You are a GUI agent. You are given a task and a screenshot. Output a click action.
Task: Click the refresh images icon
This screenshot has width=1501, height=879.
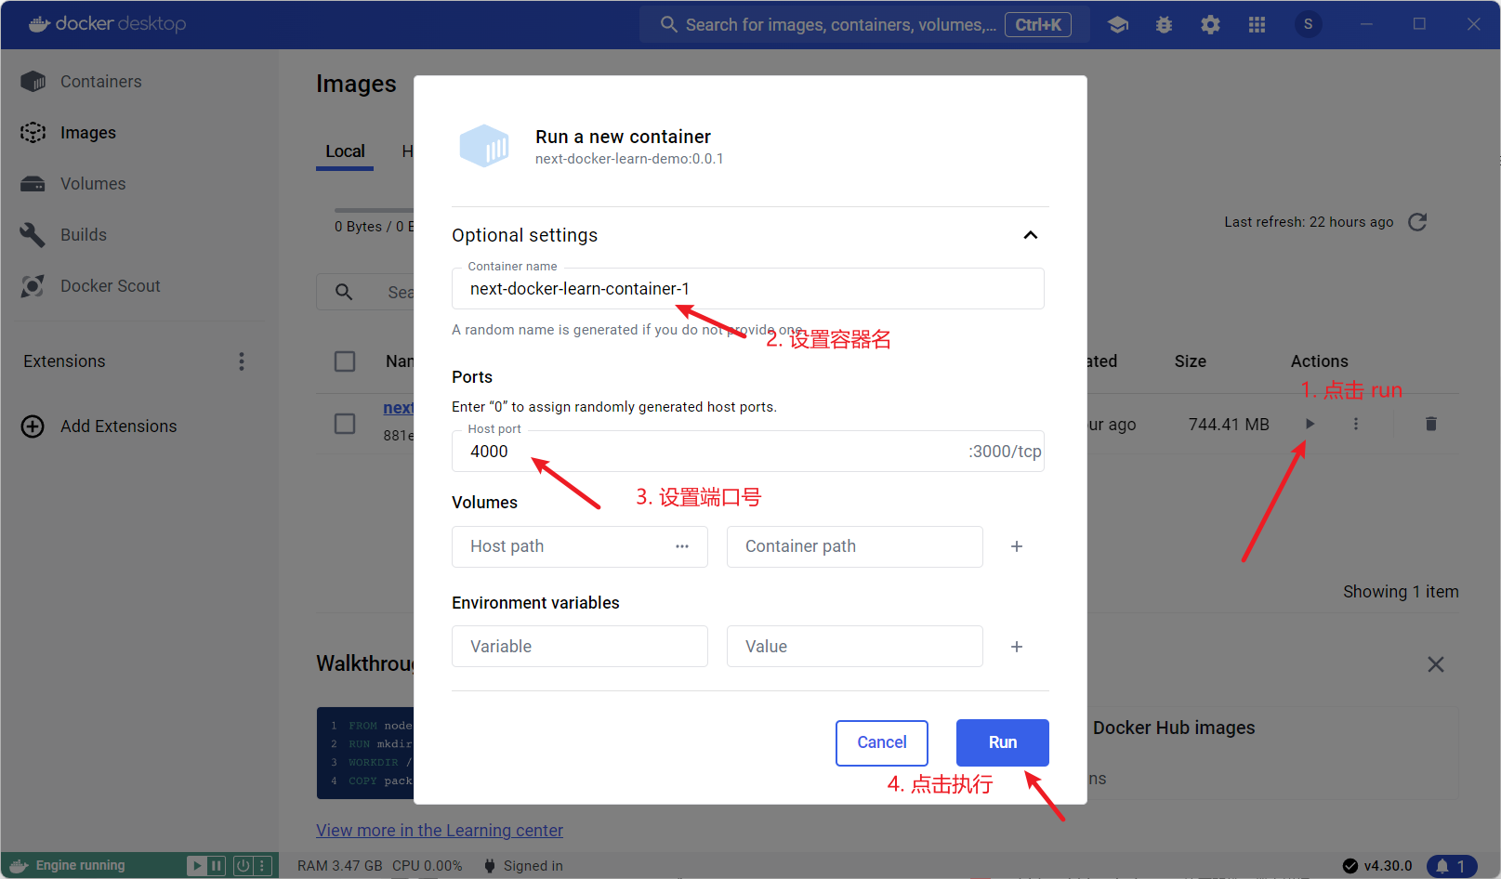tap(1417, 222)
